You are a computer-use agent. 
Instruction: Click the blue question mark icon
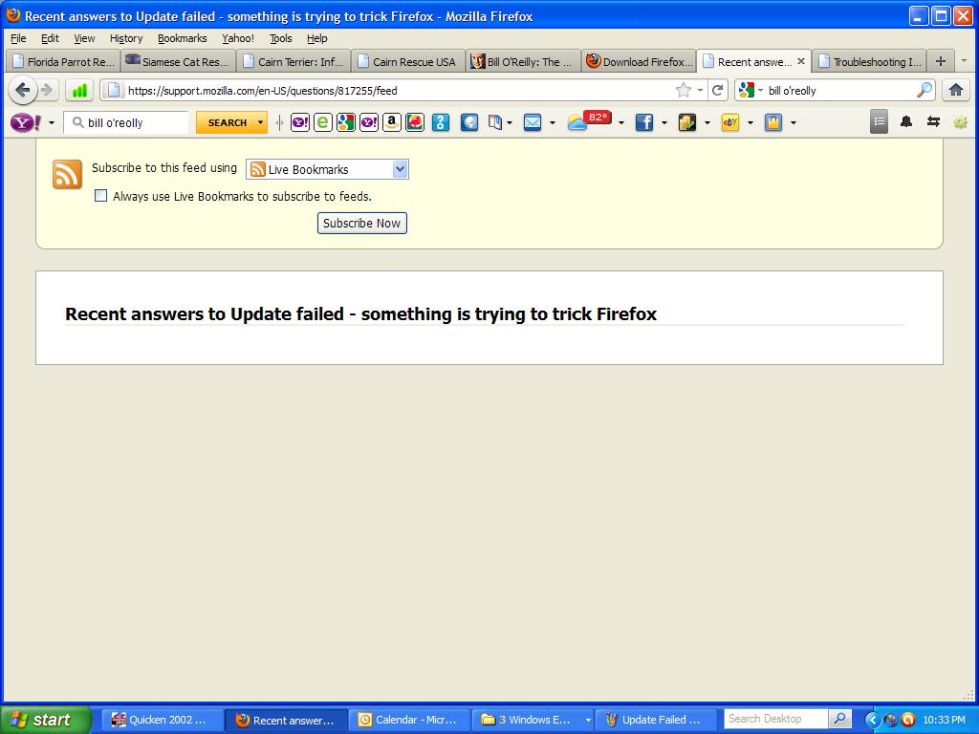tap(441, 123)
